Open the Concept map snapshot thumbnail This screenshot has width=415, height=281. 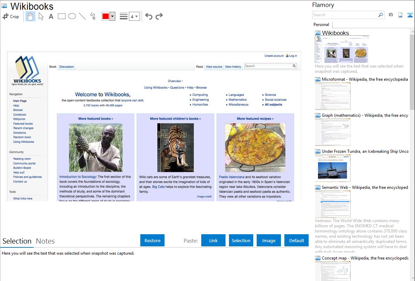pos(333,271)
